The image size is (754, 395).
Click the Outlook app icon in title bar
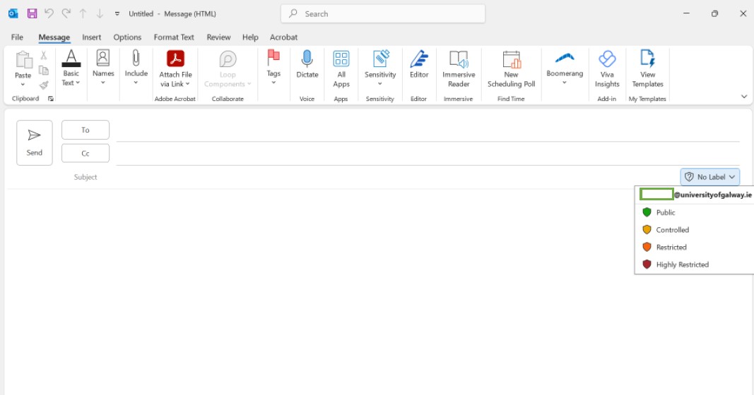click(x=13, y=13)
